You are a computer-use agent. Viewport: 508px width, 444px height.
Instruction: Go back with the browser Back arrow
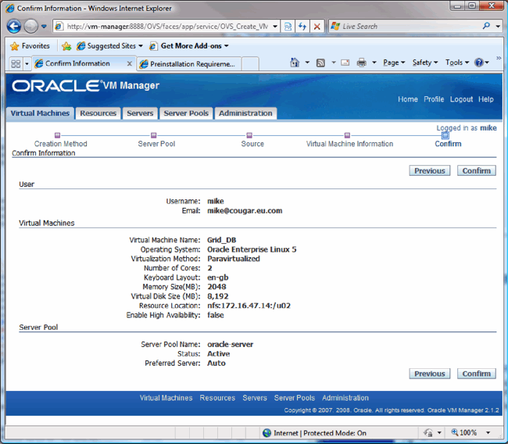[x=14, y=27]
